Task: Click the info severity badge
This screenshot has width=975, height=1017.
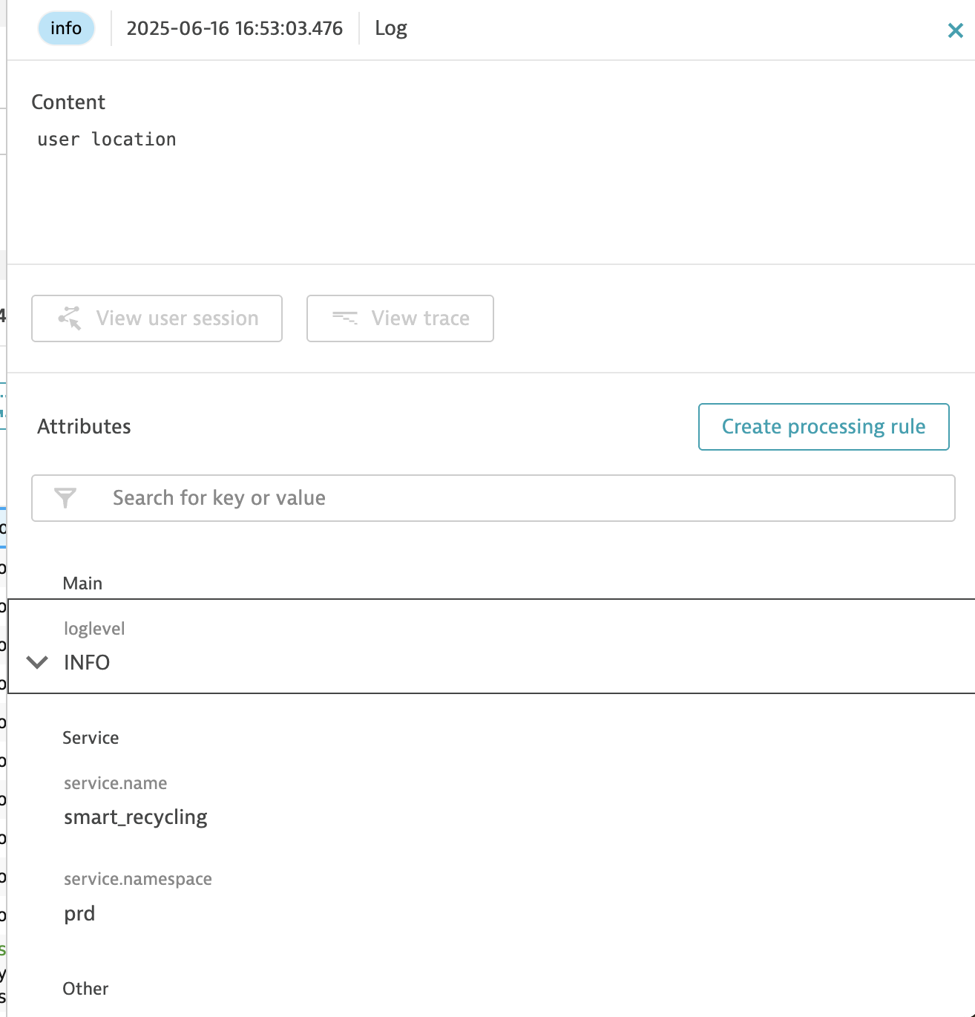Action: (66, 28)
